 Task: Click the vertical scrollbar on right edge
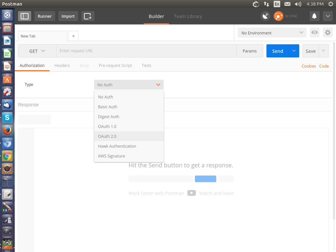click(x=334, y=131)
